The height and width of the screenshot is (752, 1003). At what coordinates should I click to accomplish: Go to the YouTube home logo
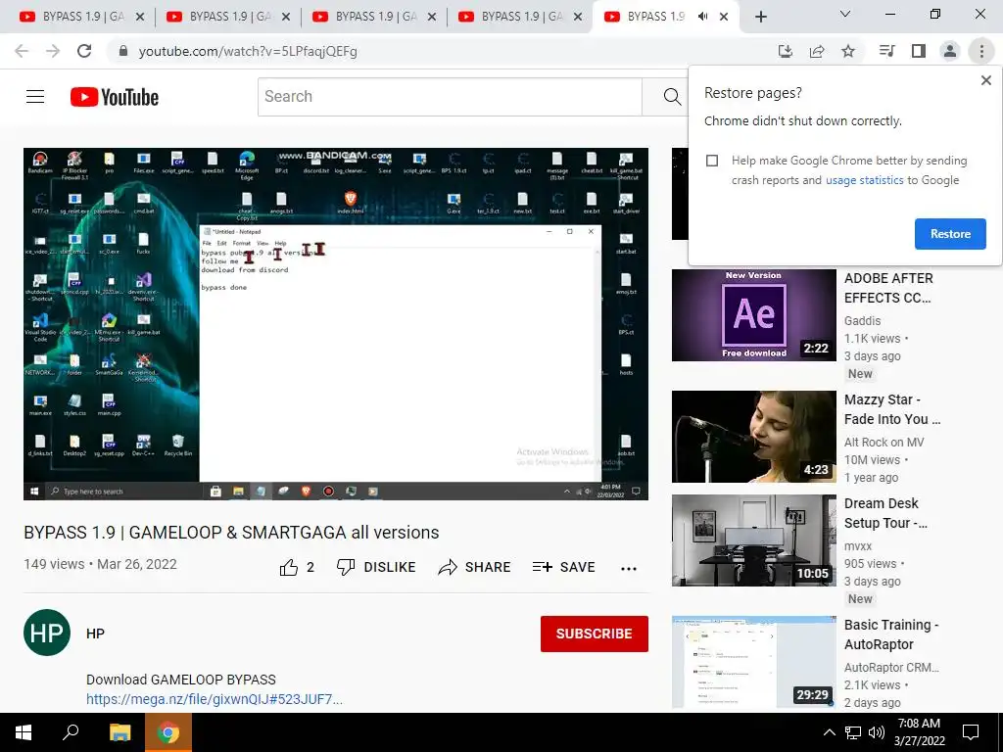click(115, 97)
